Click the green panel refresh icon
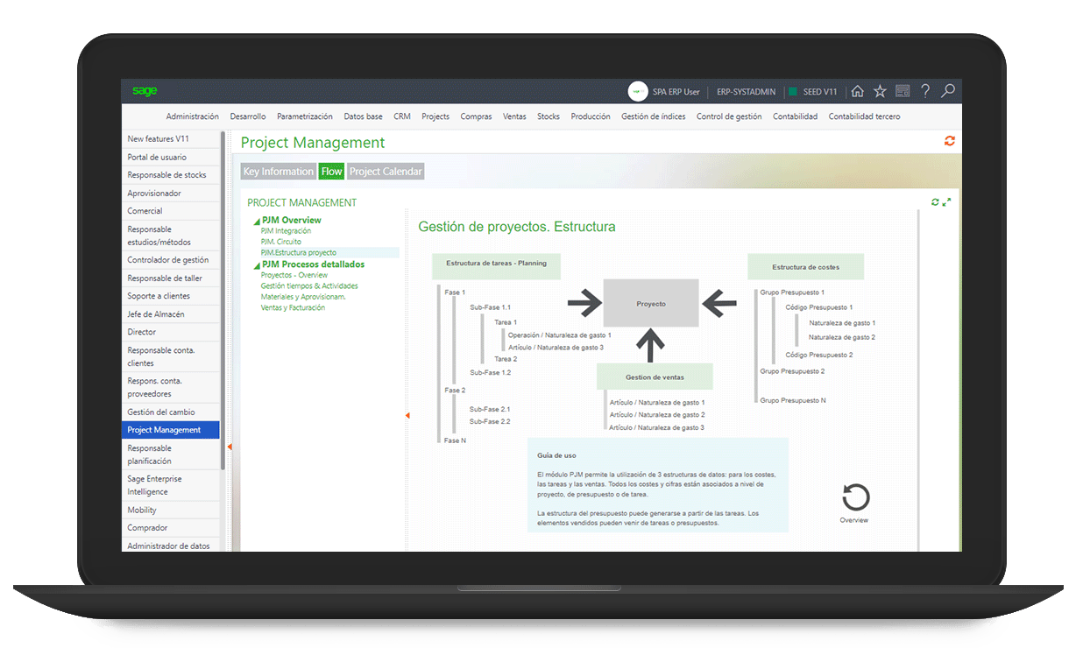 pos(935,202)
